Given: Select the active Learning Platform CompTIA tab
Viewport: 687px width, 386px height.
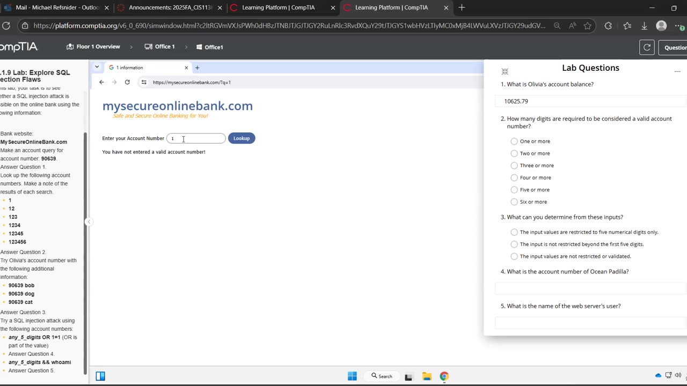Looking at the screenshot, I should coord(396,8).
